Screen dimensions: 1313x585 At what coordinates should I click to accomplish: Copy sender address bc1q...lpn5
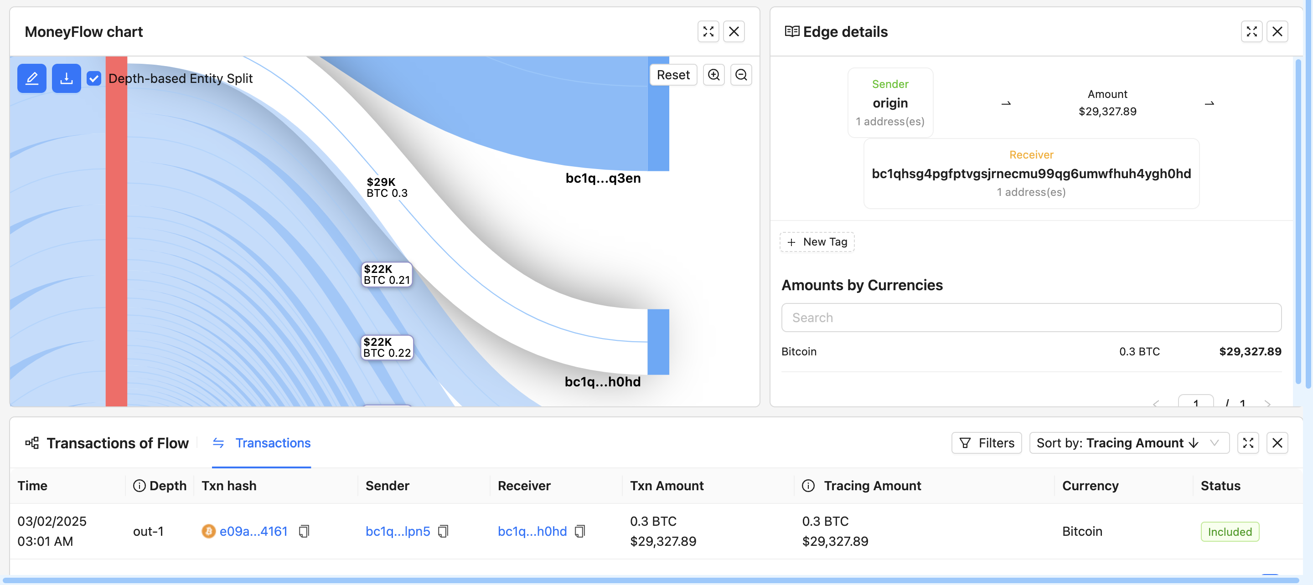pyautogui.click(x=443, y=531)
